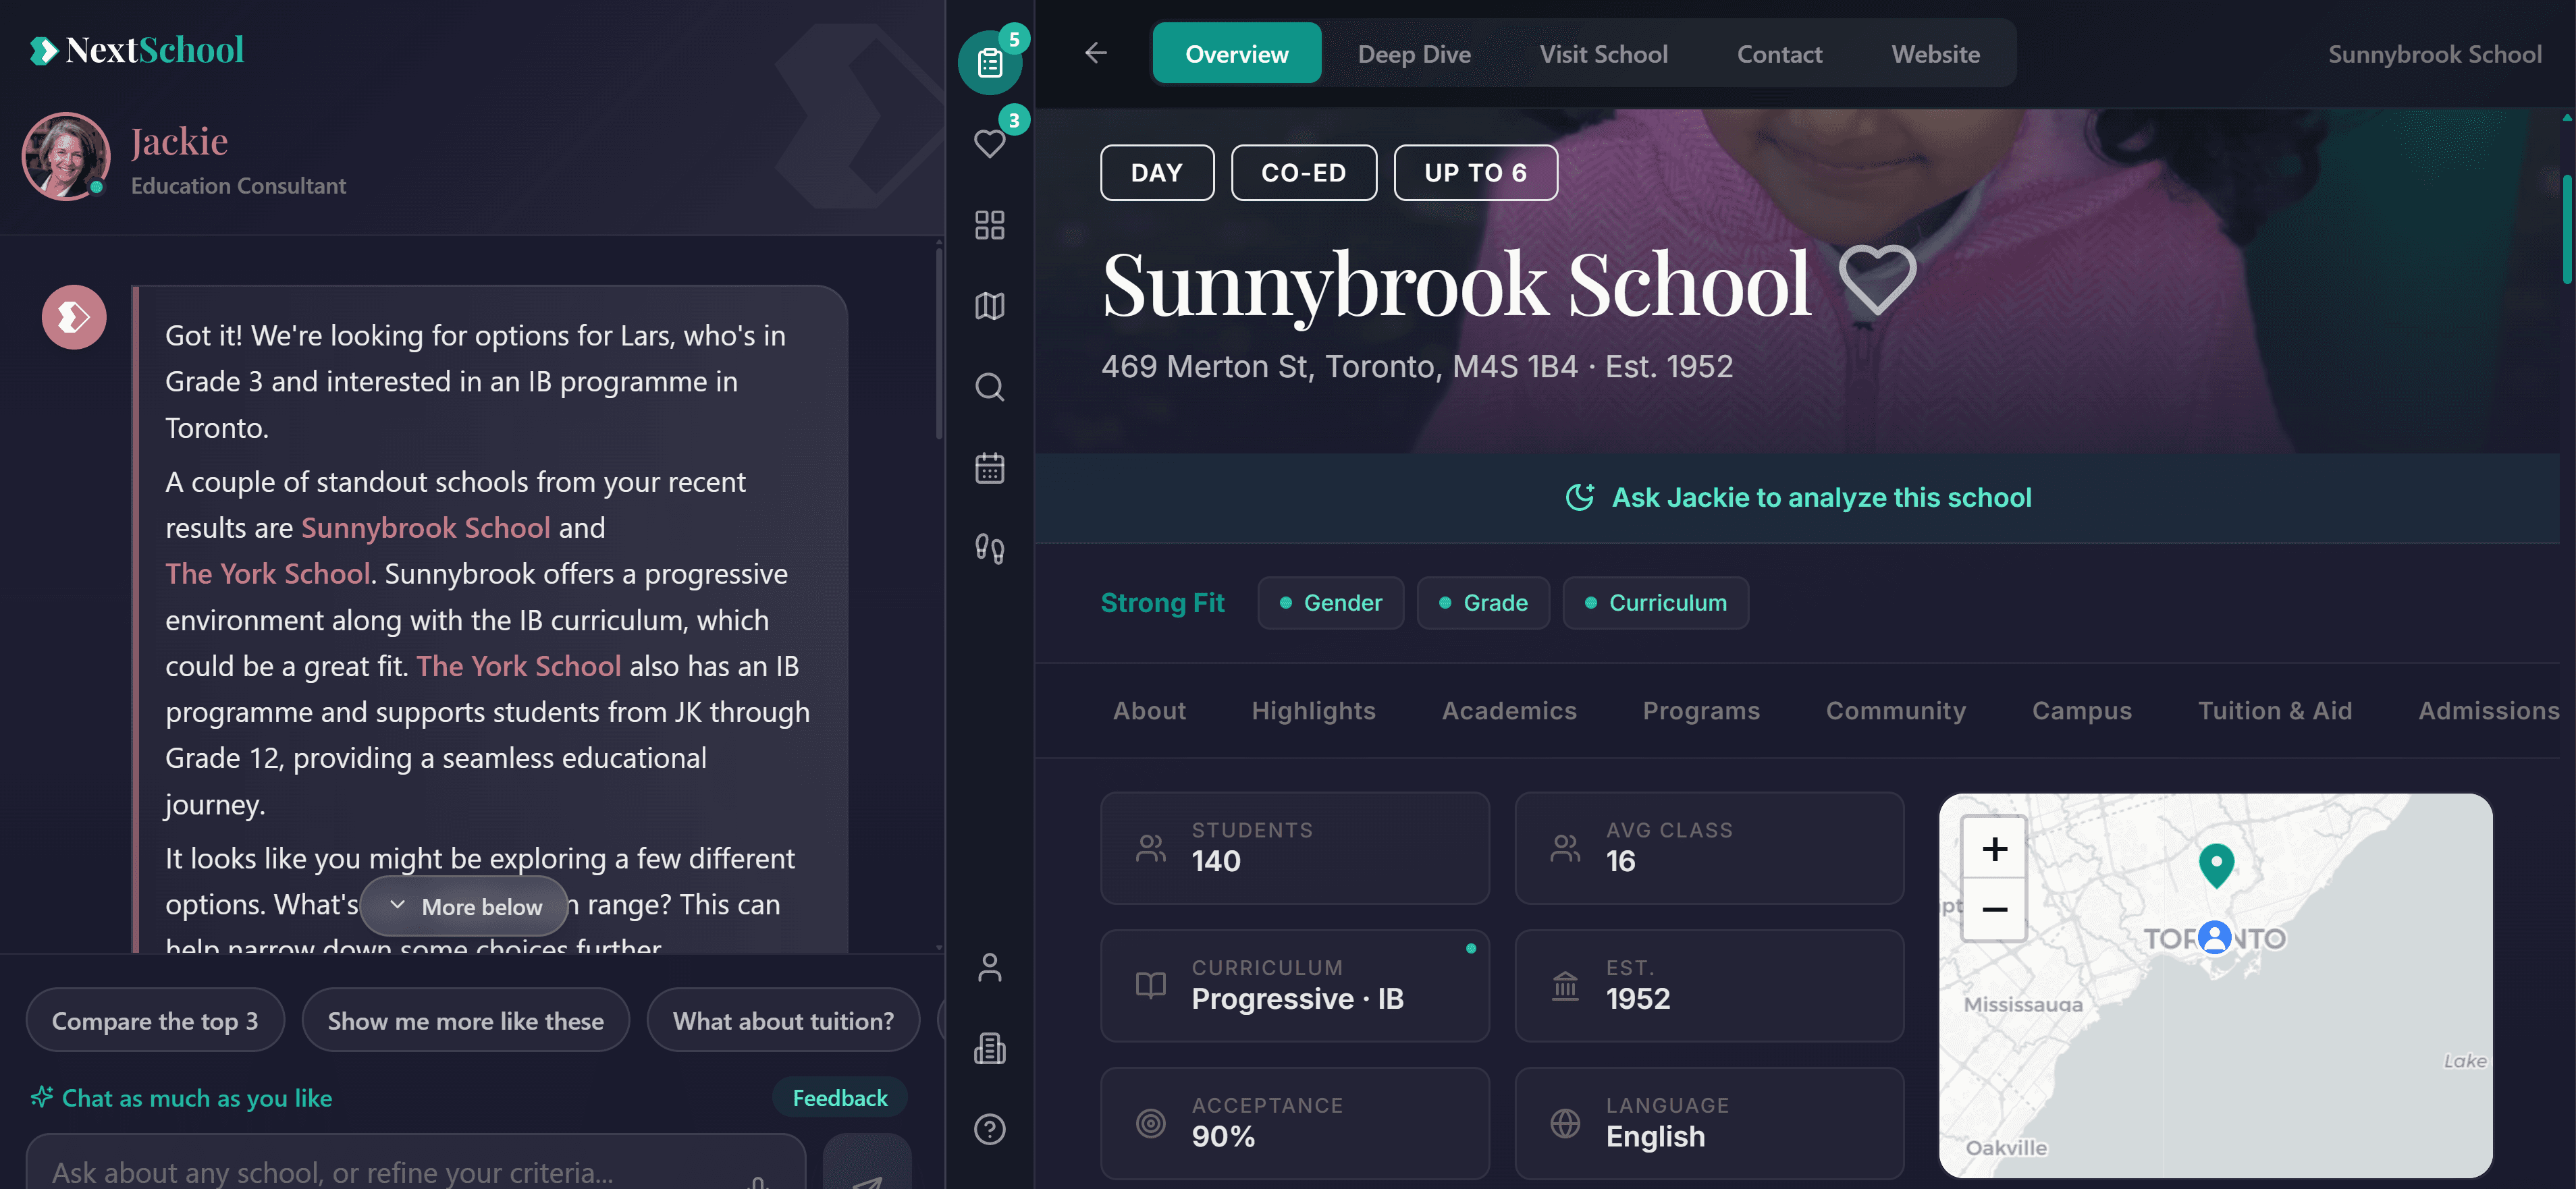Open the help question mark icon
Screen dimensions: 2576x1189
(989, 1129)
